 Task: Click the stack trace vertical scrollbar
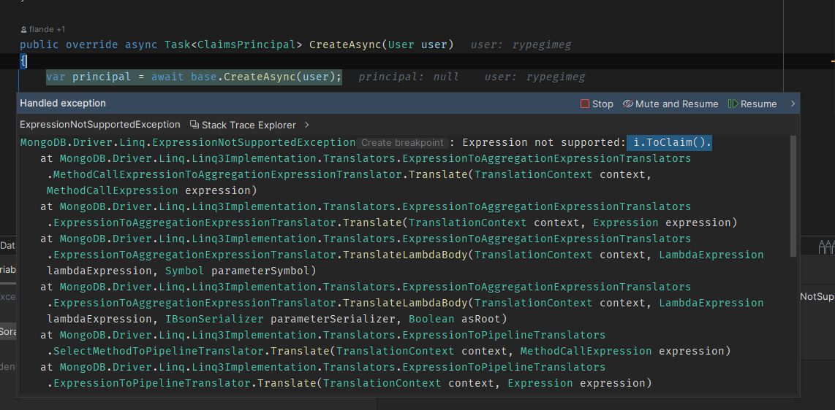[793, 197]
